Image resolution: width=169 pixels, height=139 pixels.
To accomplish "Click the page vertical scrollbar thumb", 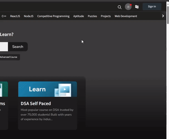I will (x=168, y=15).
